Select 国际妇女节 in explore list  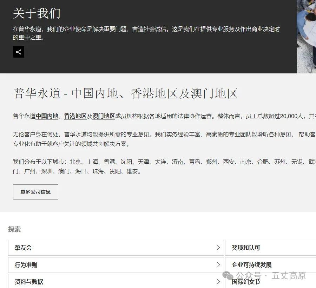(x=246, y=282)
